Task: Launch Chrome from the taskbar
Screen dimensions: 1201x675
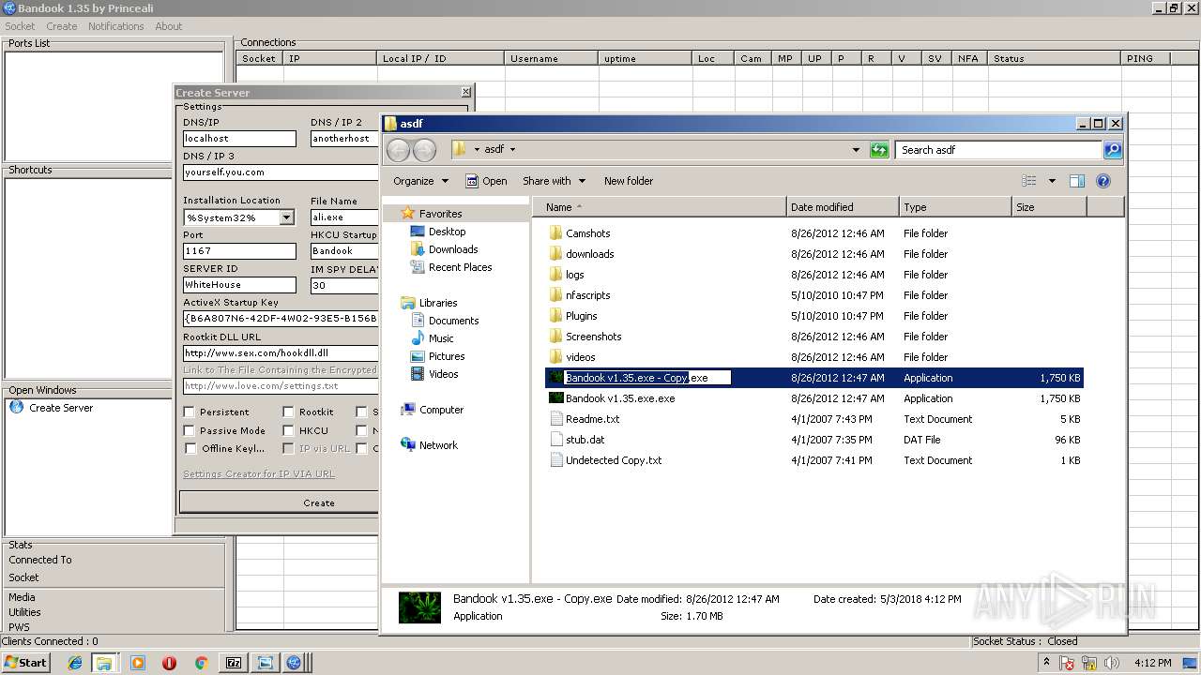Action: click(x=201, y=663)
